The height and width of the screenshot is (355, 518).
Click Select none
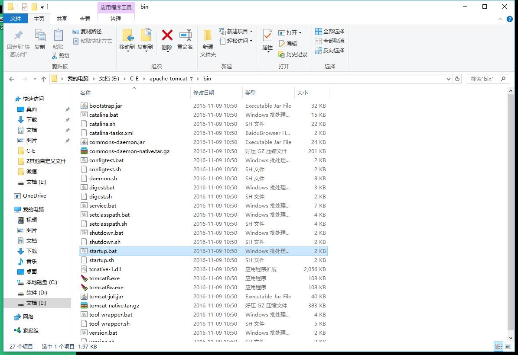[330, 41]
